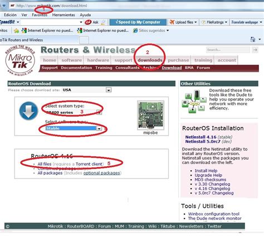Click the Download submenu link
The image size is (264, 236).
coord(172,68)
